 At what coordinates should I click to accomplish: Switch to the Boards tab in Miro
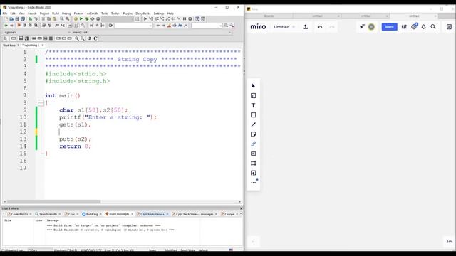(x=269, y=16)
